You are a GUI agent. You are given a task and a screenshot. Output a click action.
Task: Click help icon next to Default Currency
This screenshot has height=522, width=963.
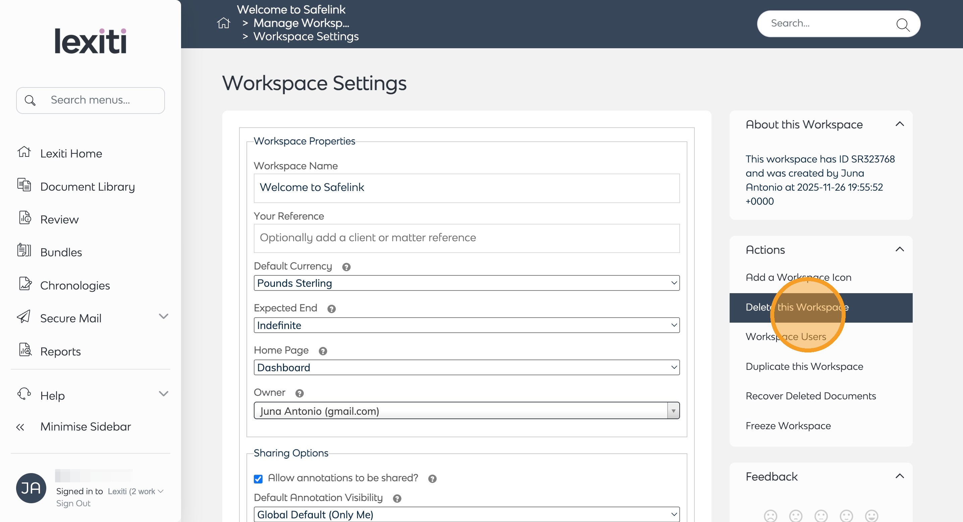point(346,267)
